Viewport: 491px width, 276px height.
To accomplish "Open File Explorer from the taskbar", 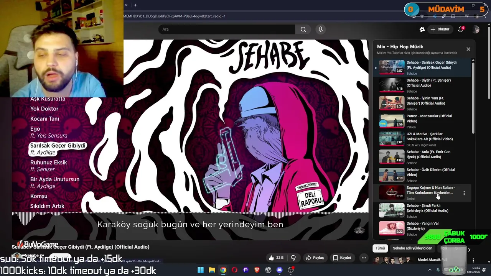I will (x=212, y=270).
